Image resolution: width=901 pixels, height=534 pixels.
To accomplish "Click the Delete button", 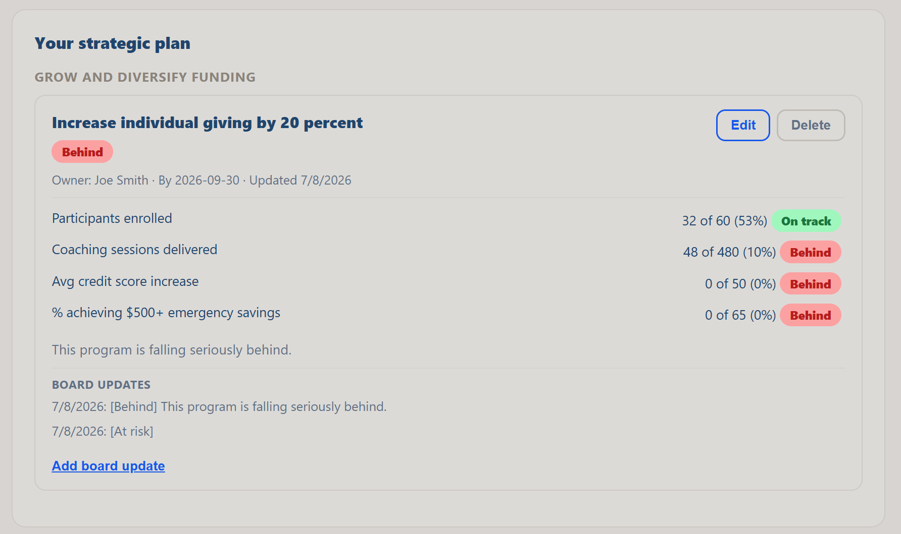I will tap(811, 125).
